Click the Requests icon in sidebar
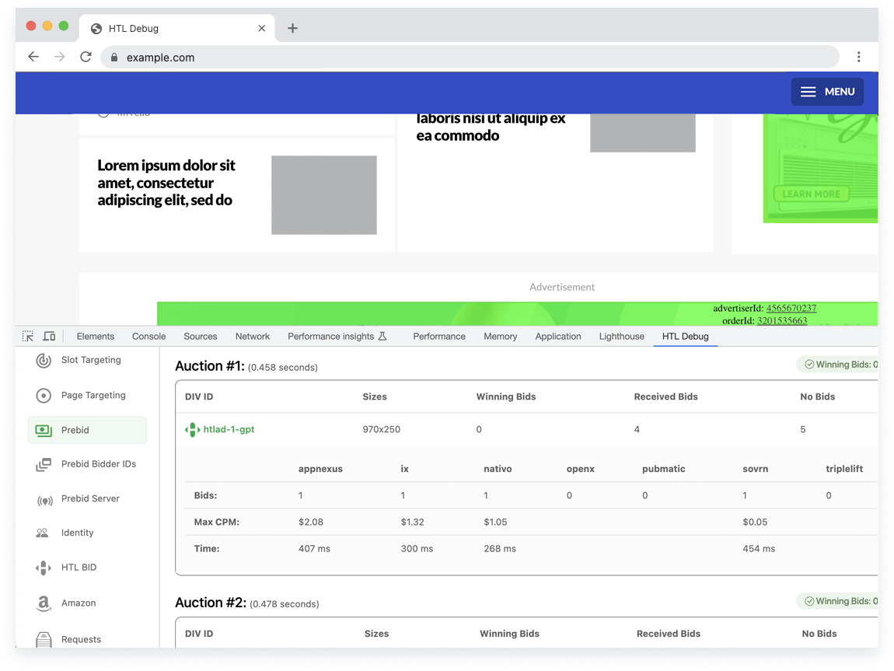 pyautogui.click(x=44, y=639)
